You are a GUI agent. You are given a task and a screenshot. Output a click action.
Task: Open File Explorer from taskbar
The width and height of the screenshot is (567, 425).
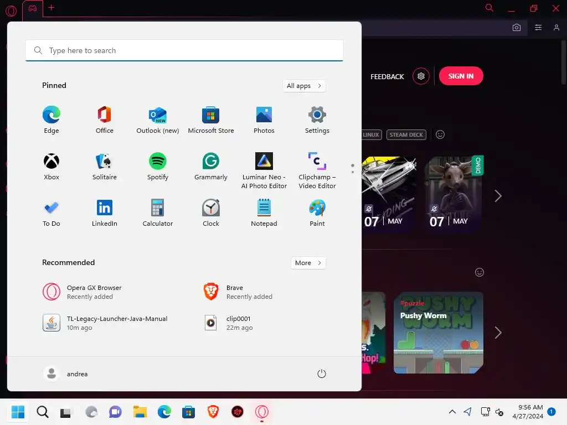pos(140,412)
